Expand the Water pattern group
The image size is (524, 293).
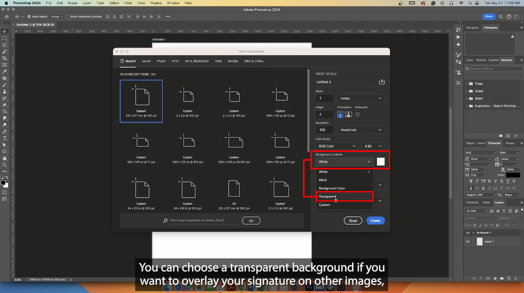pos(467,98)
